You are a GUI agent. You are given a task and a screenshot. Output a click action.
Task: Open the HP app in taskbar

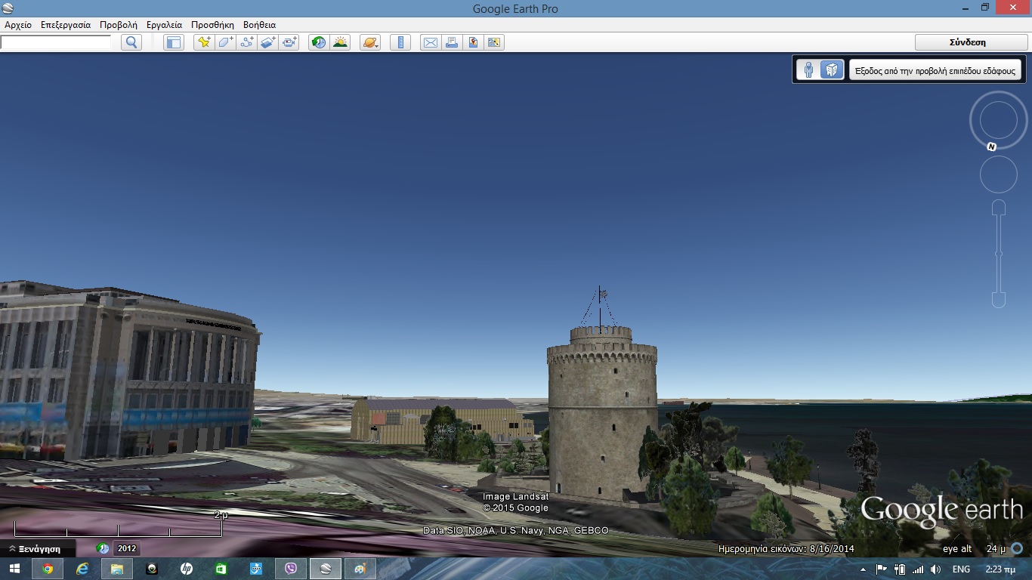pyautogui.click(x=187, y=569)
